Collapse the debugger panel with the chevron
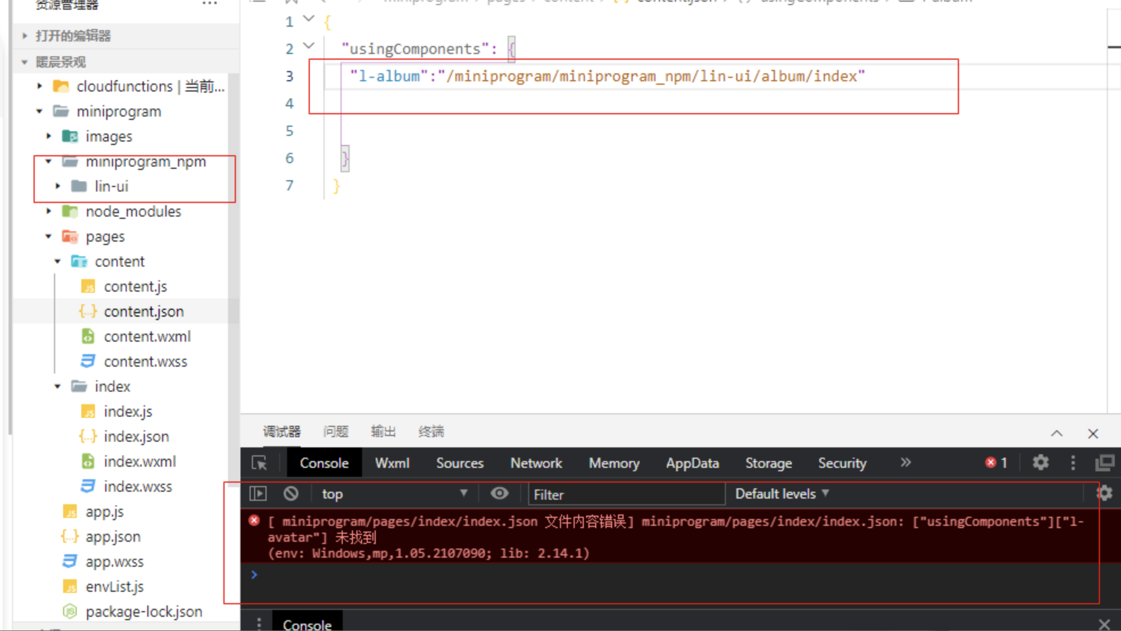The image size is (1121, 631). pos(1056,433)
